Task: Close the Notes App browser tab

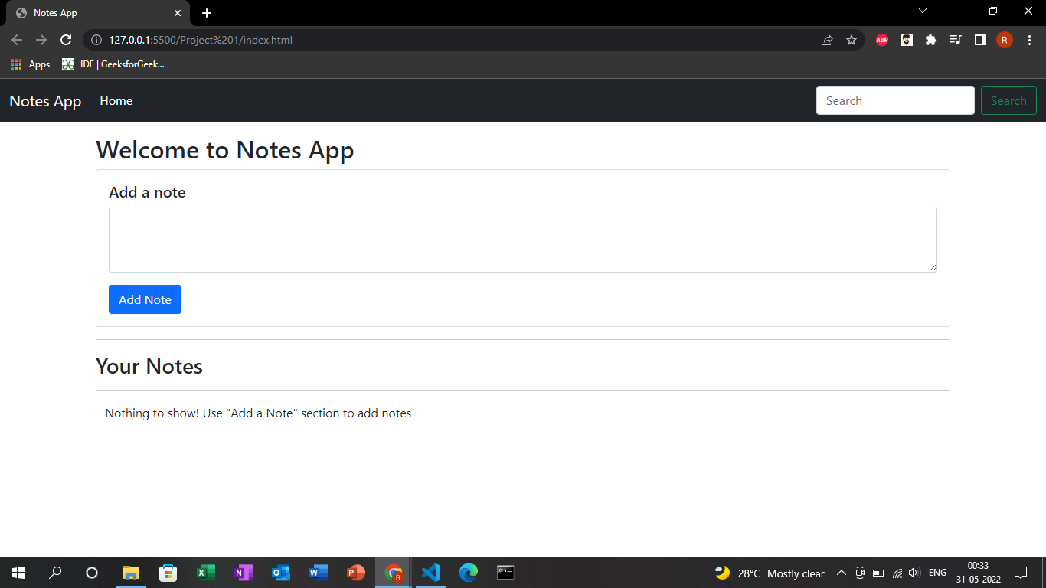Action: click(178, 13)
